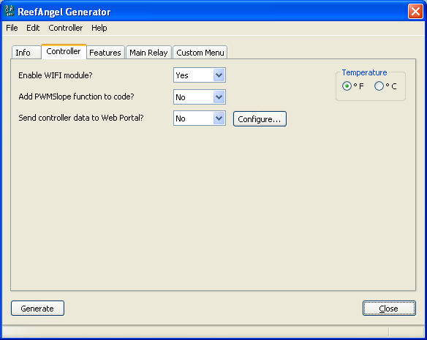Select the Controller tab
Screen dimensions: 427x340
click(64, 51)
